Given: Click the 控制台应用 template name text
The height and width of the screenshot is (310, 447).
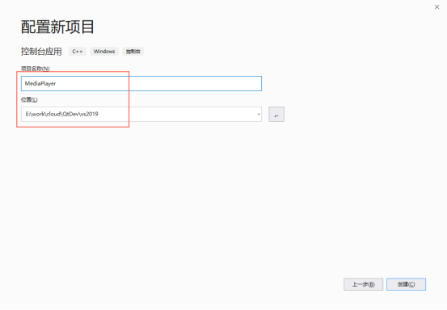Looking at the screenshot, I should pos(41,52).
